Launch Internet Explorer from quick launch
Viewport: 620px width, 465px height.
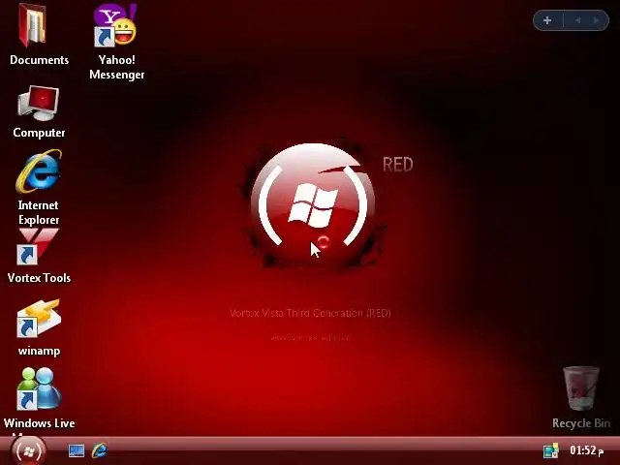pos(99,450)
